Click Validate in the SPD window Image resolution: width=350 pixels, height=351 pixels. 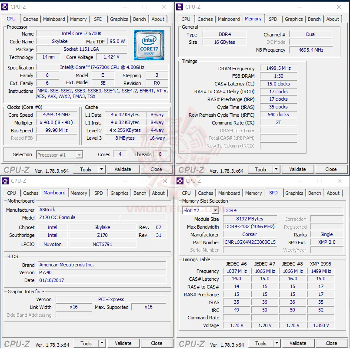tap(298, 343)
